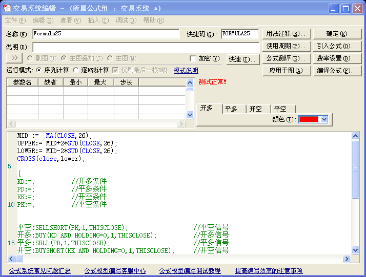Open 公式模型编写客服中心 link
The width and height of the screenshot is (366, 277).
(115, 271)
